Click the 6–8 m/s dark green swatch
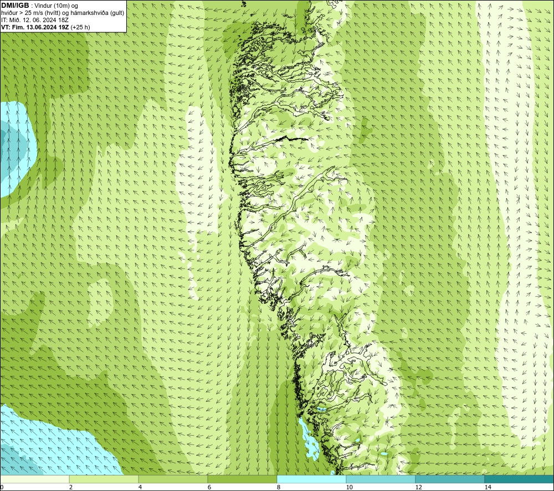 pyautogui.click(x=243, y=479)
